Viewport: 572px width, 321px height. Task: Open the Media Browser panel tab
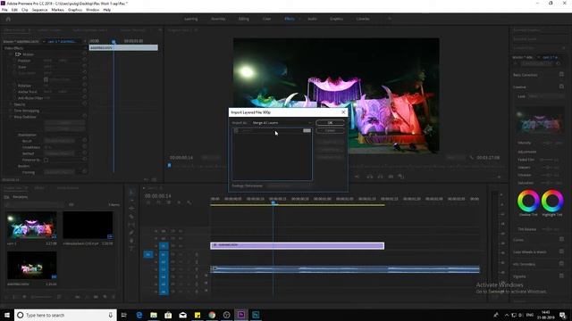coord(68,188)
